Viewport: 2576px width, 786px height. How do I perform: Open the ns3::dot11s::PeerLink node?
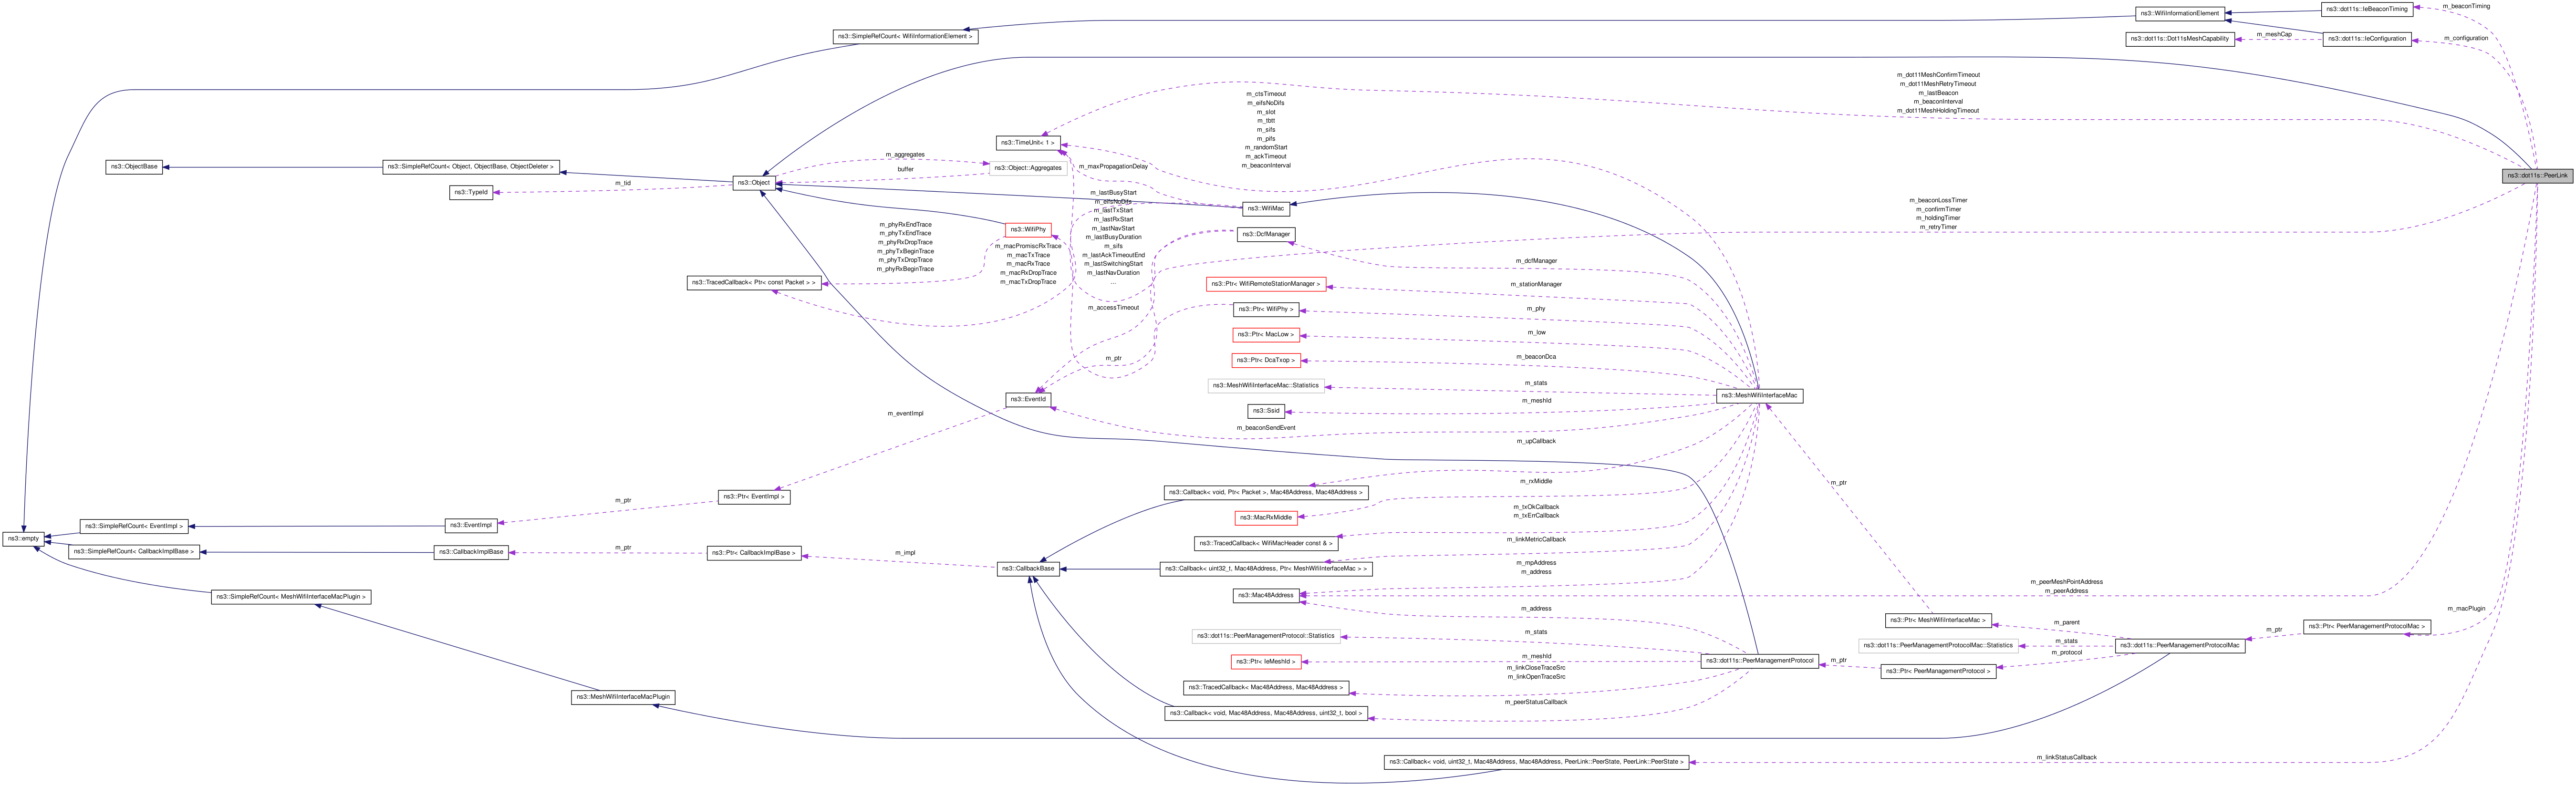click(2536, 175)
